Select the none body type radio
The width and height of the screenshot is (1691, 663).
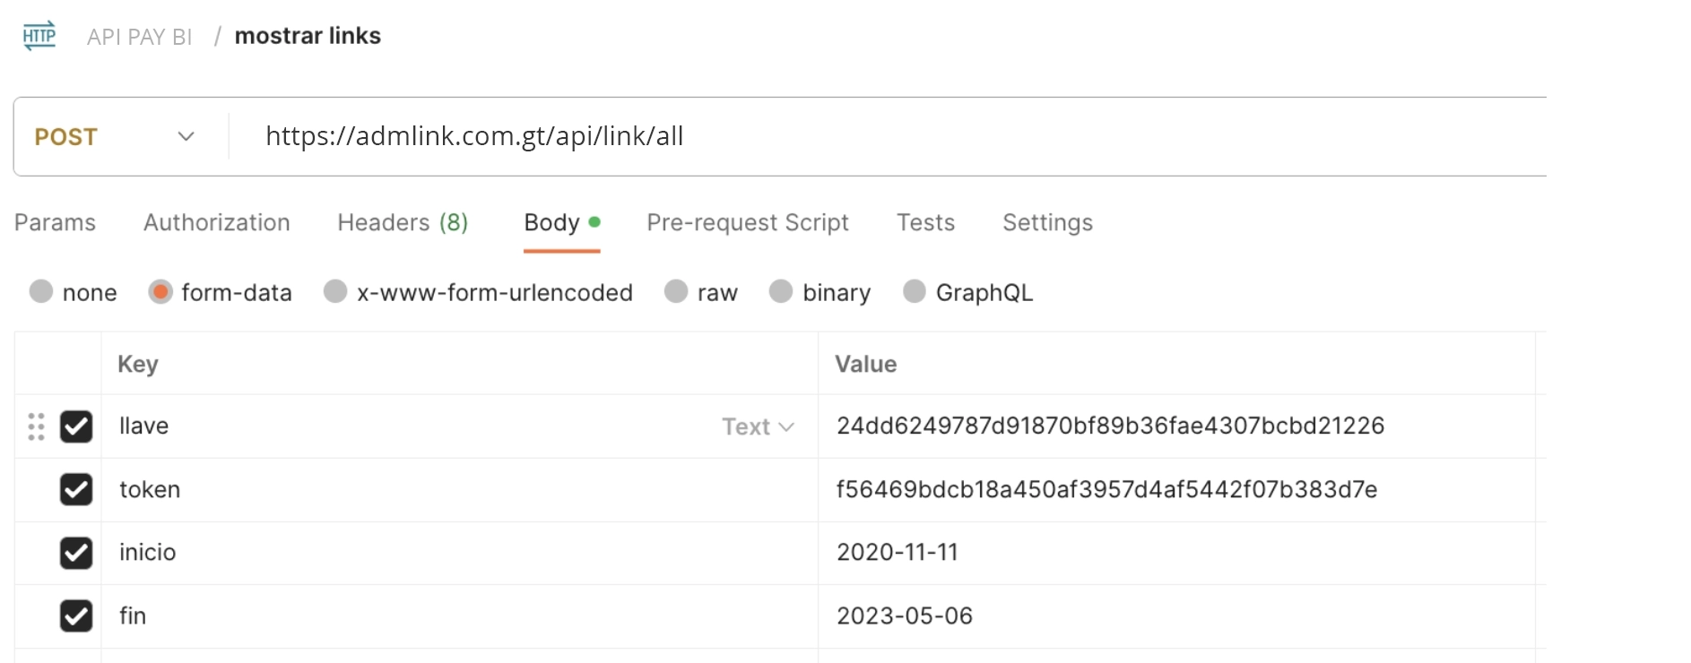[x=41, y=291]
